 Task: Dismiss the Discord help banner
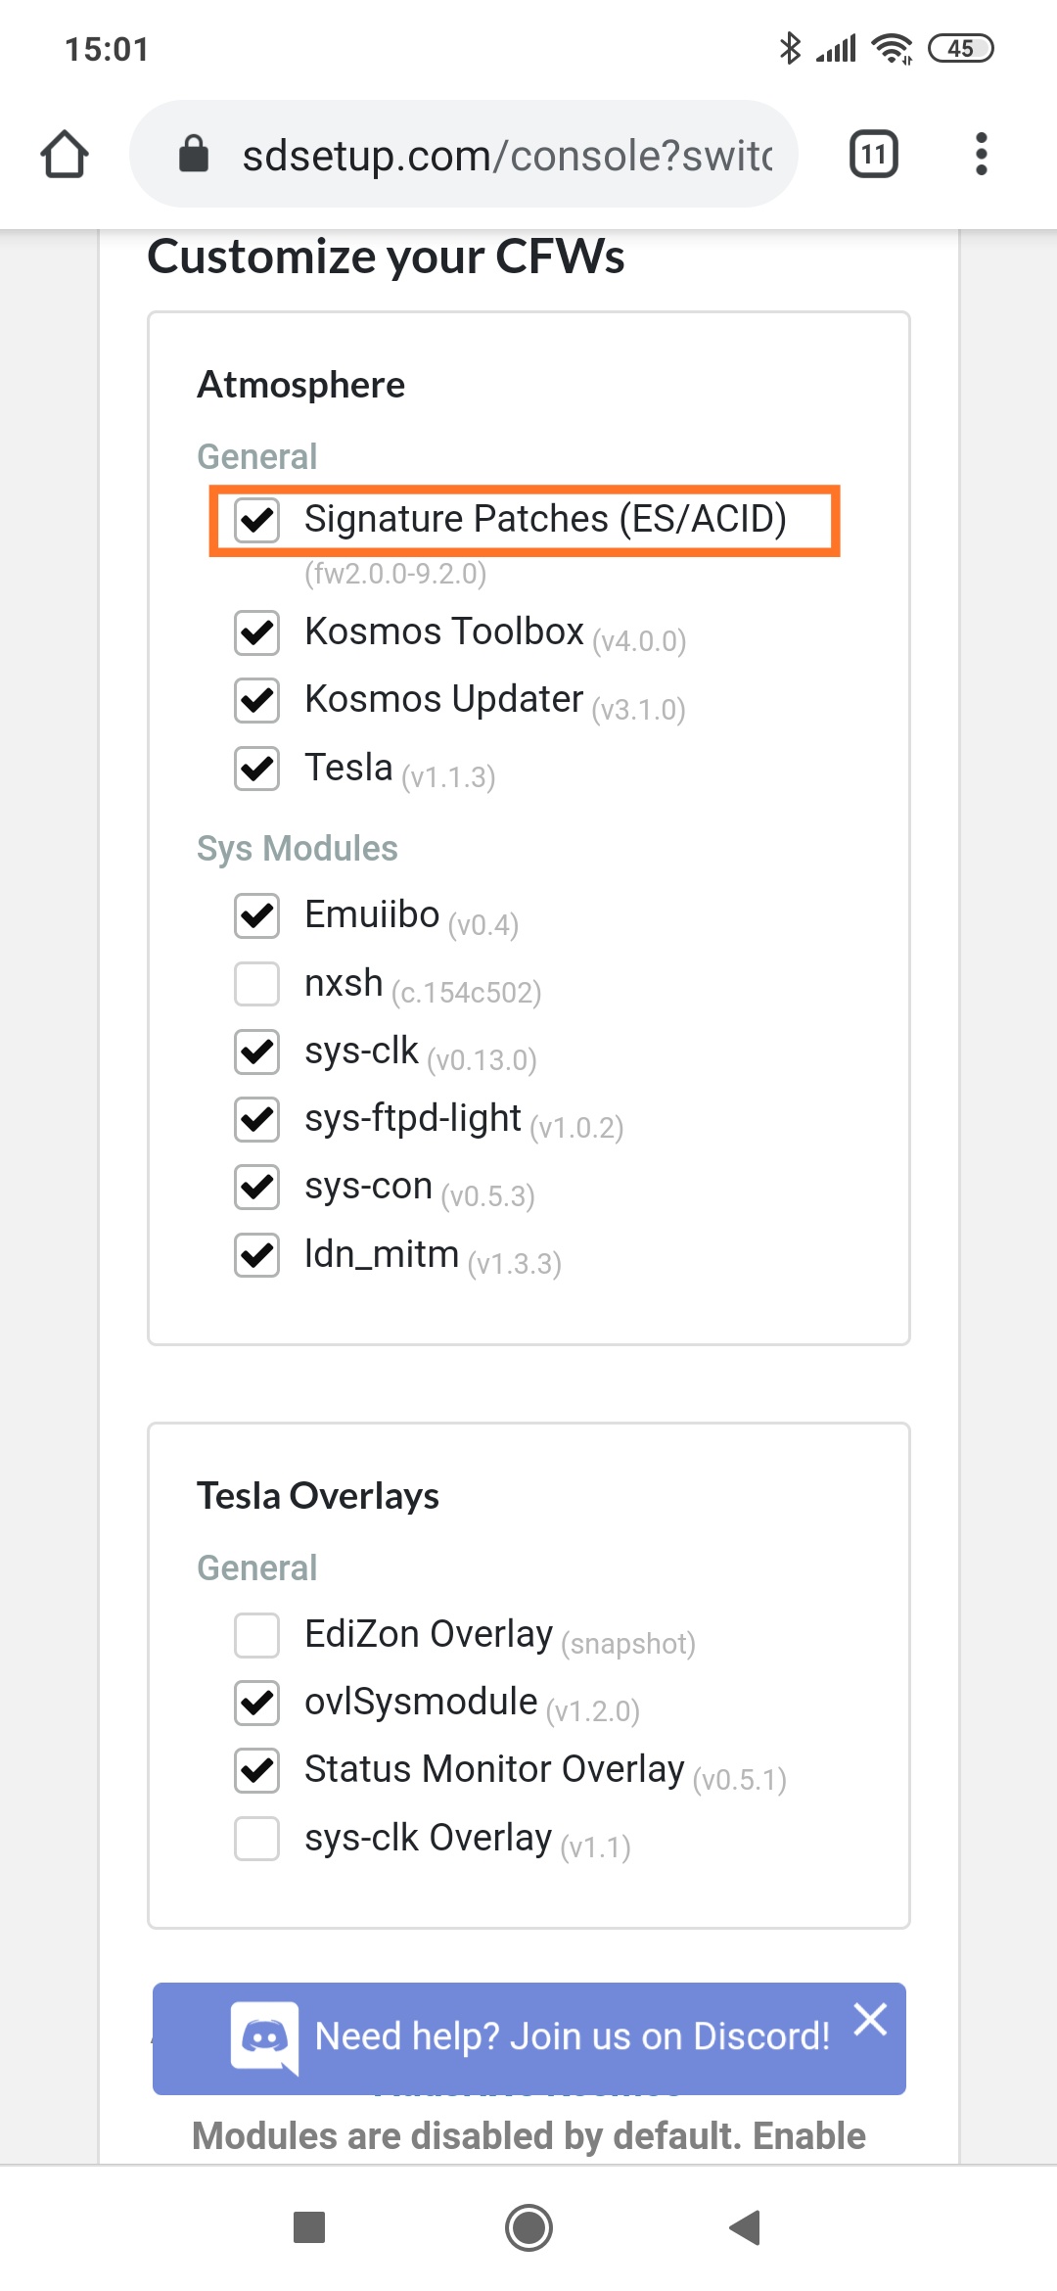pyautogui.click(x=870, y=2019)
